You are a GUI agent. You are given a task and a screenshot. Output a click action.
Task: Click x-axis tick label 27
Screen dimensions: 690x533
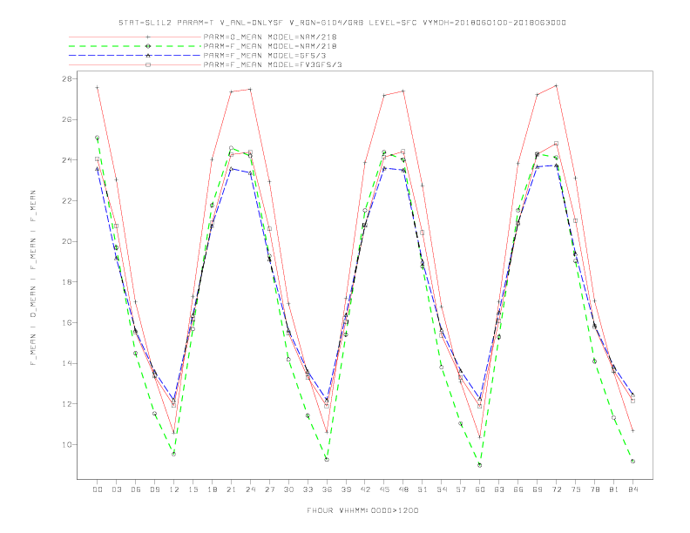coord(269,489)
